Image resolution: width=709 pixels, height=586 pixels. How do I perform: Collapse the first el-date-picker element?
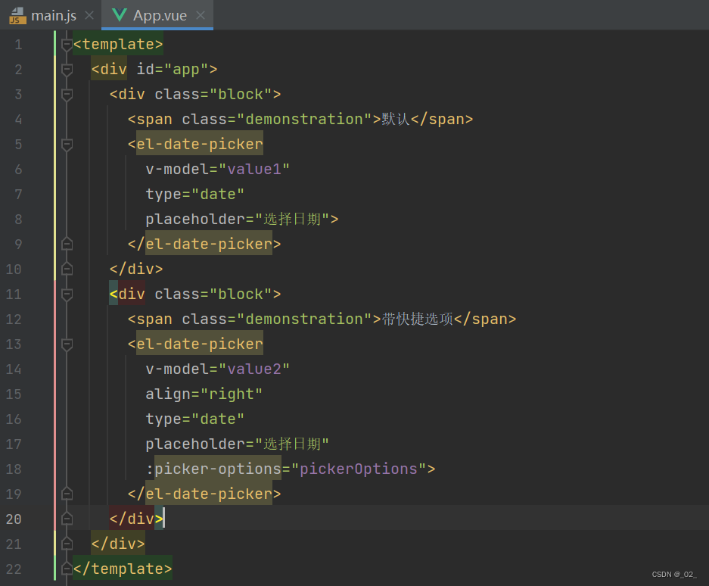pos(67,143)
